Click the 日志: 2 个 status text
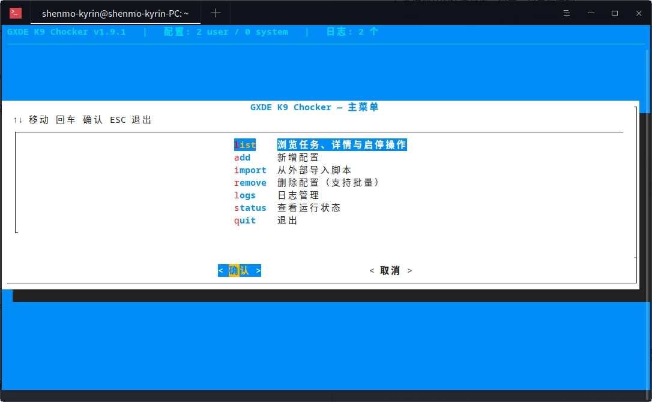The width and height of the screenshot is (652, 402). 352,32
